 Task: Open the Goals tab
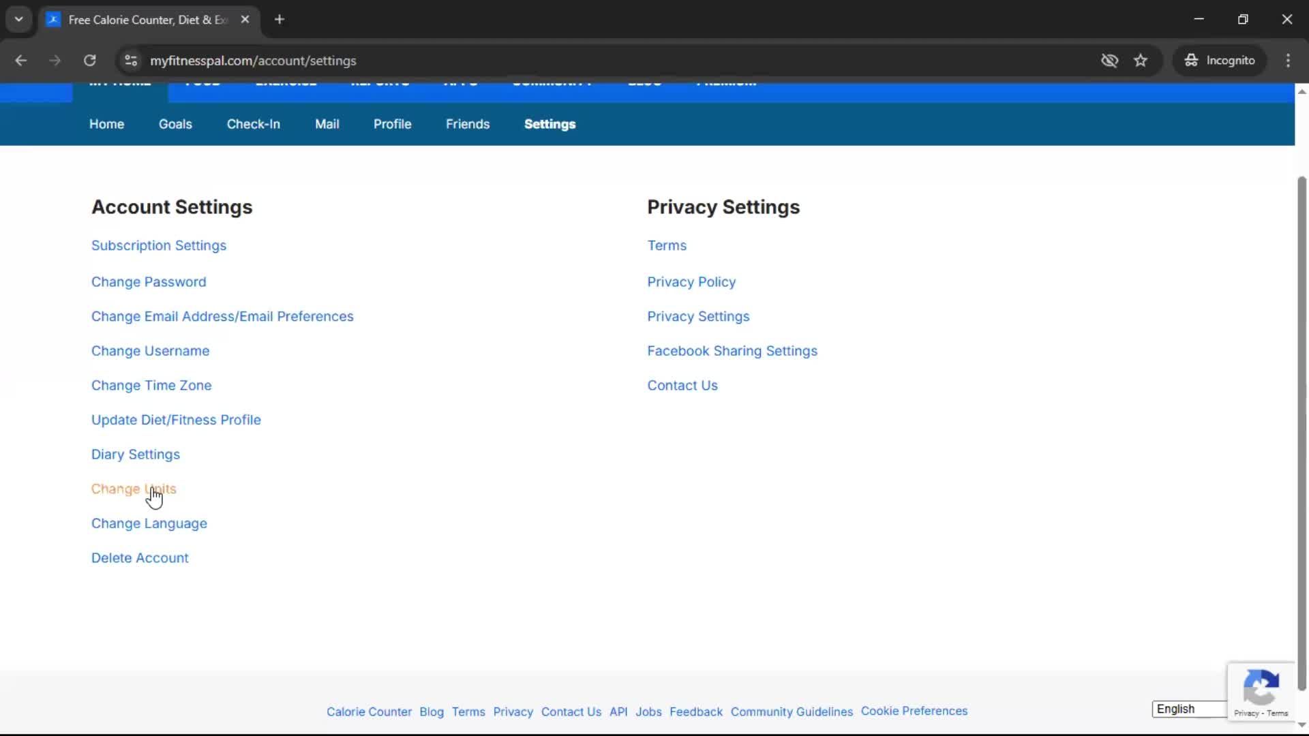click(175, 124)
